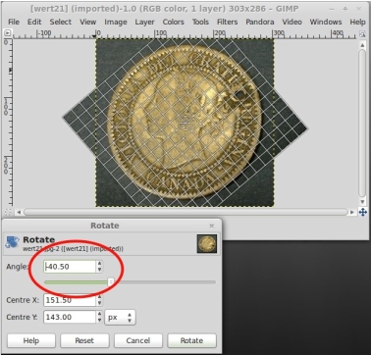This screenshot has height=355, width=371.
Task: Click the vertical scrollbar track
Action: pyautogui.click(x=362, y=124)
